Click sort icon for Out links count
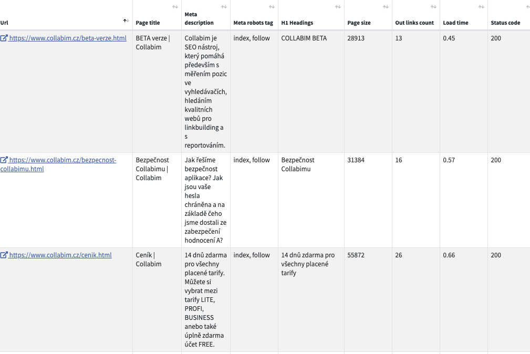This screenshot has width=530, height=354. point(433,7)
